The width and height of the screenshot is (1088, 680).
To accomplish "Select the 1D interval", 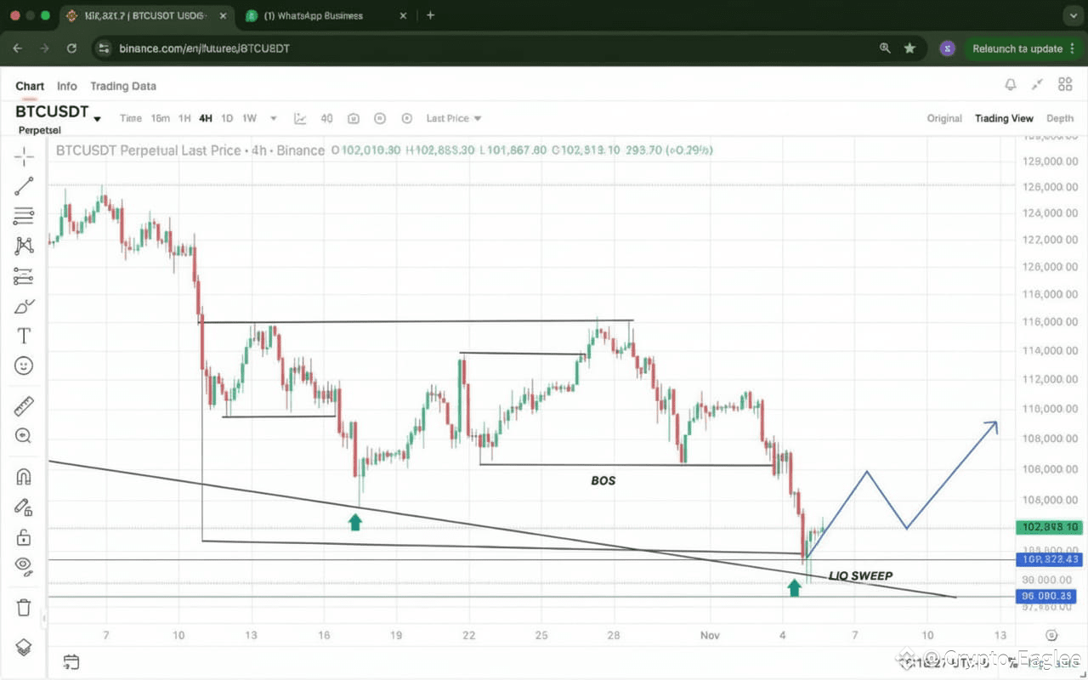I will pos(227,119).
